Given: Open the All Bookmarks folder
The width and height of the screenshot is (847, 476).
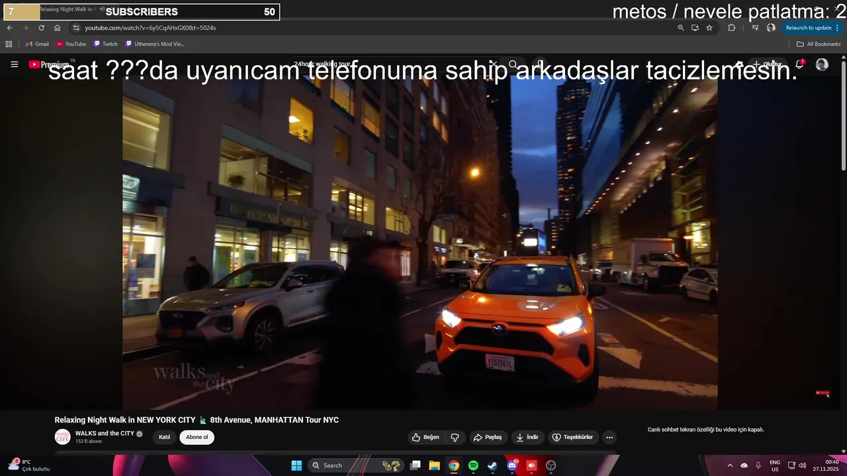Looking at the screenshot, I should tap(819, 44).
